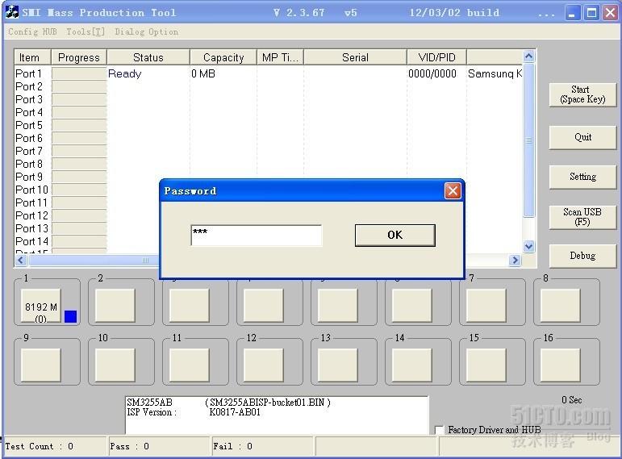
Task: Select port slot 12 box
Action: [264, 365]
